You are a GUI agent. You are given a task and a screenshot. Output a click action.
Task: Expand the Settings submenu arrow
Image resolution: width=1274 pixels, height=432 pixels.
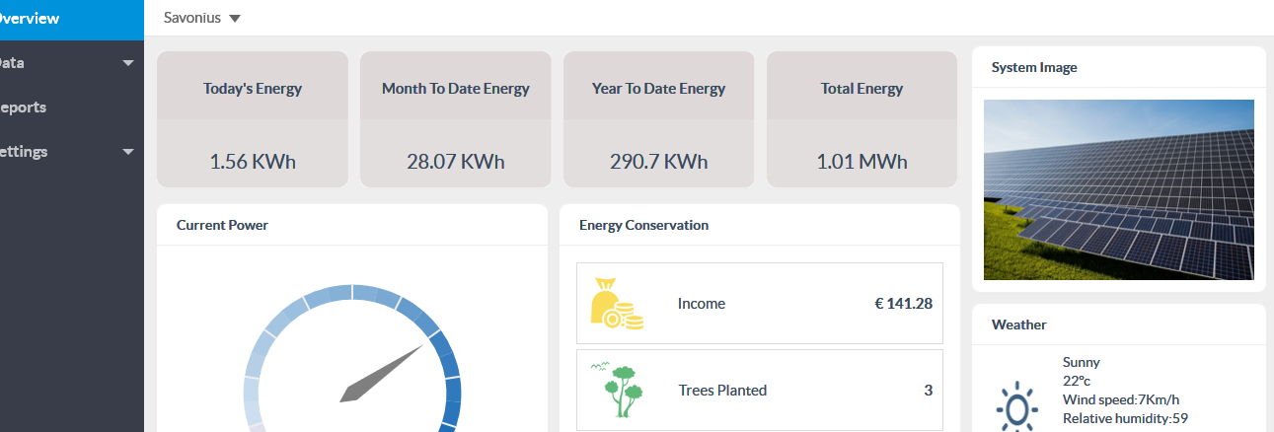pos(128,152)
